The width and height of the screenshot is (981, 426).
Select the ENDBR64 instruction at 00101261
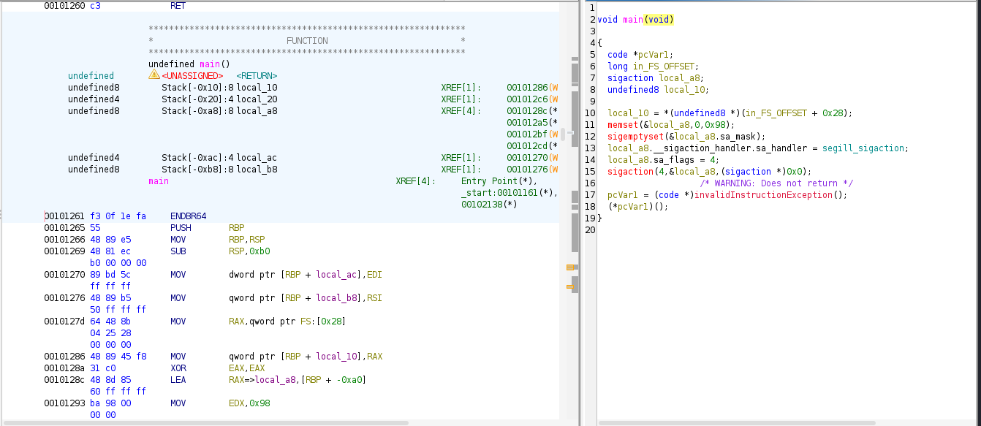[x=189, y=216]
